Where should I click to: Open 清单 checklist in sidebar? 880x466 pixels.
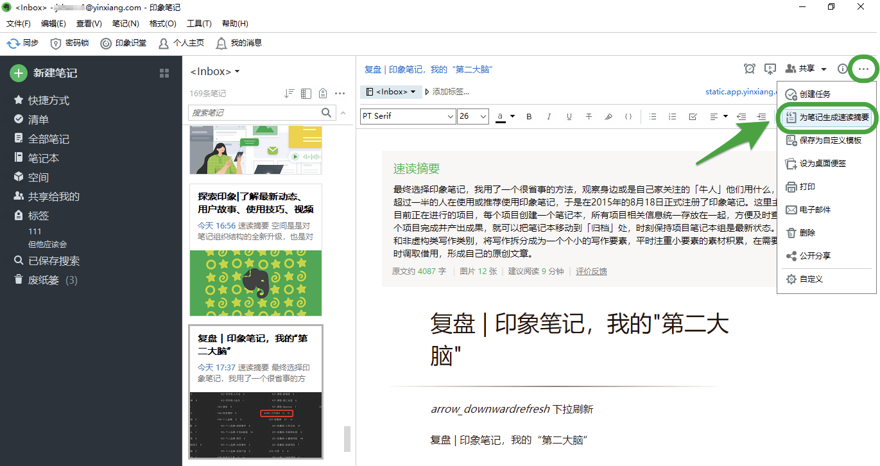pyautogui.click(x=31, y=119)
